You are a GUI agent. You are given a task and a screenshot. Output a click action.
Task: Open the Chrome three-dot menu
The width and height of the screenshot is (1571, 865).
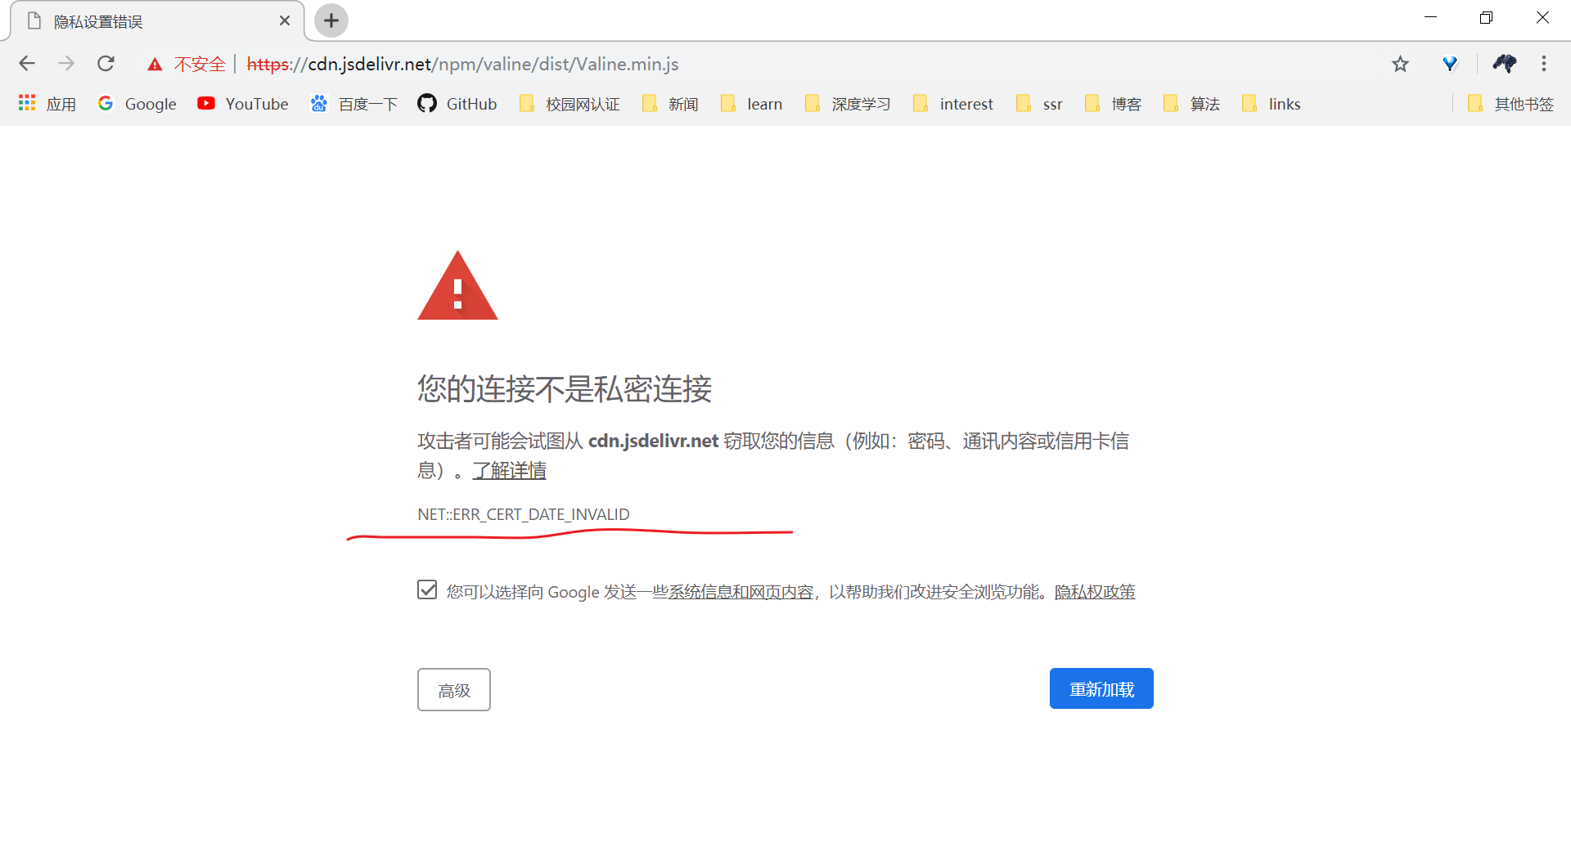coord(1545,64)
